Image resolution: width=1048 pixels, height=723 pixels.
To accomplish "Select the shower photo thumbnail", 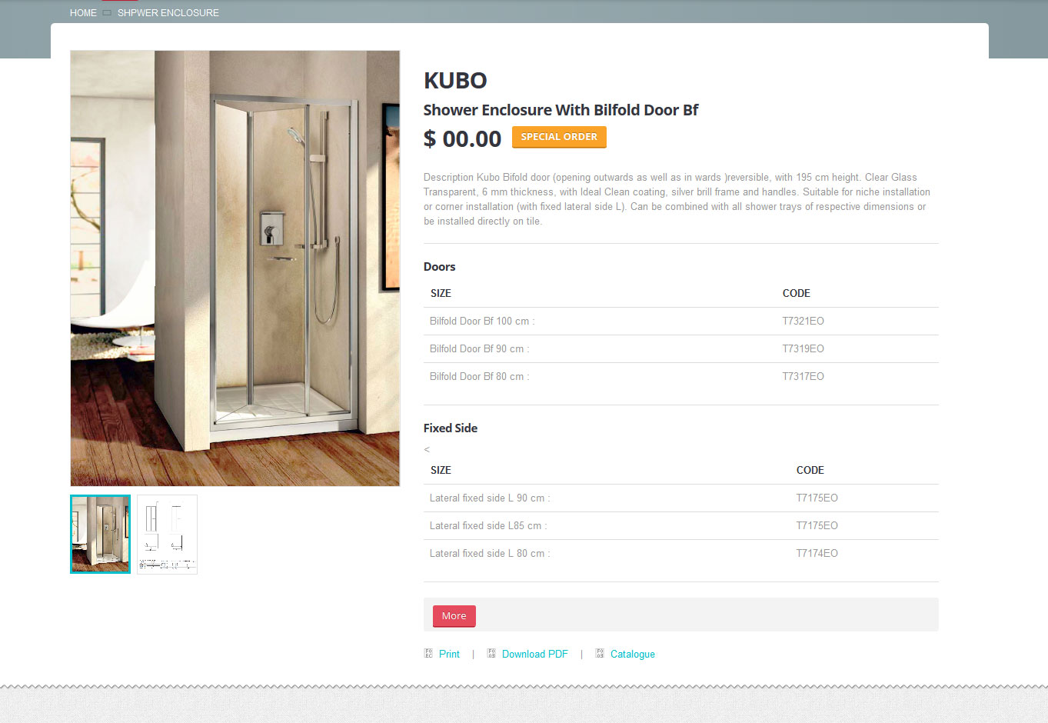I will (x=101, y=534).
